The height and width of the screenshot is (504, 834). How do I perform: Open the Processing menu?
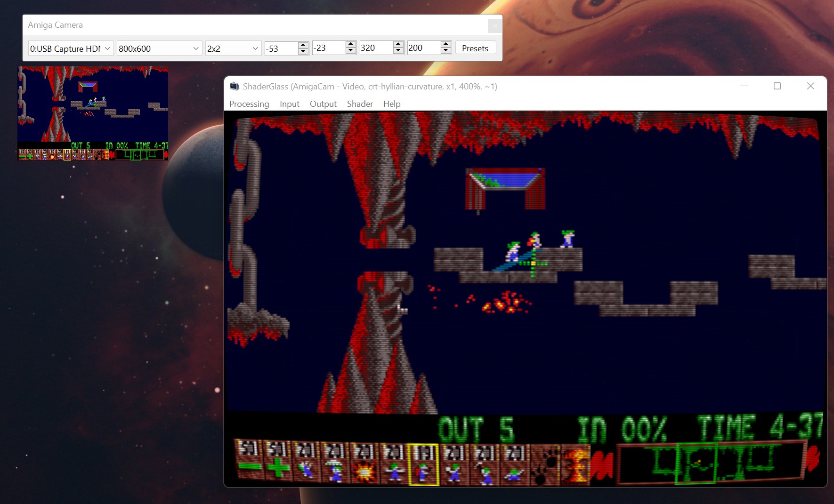point(249,104)
